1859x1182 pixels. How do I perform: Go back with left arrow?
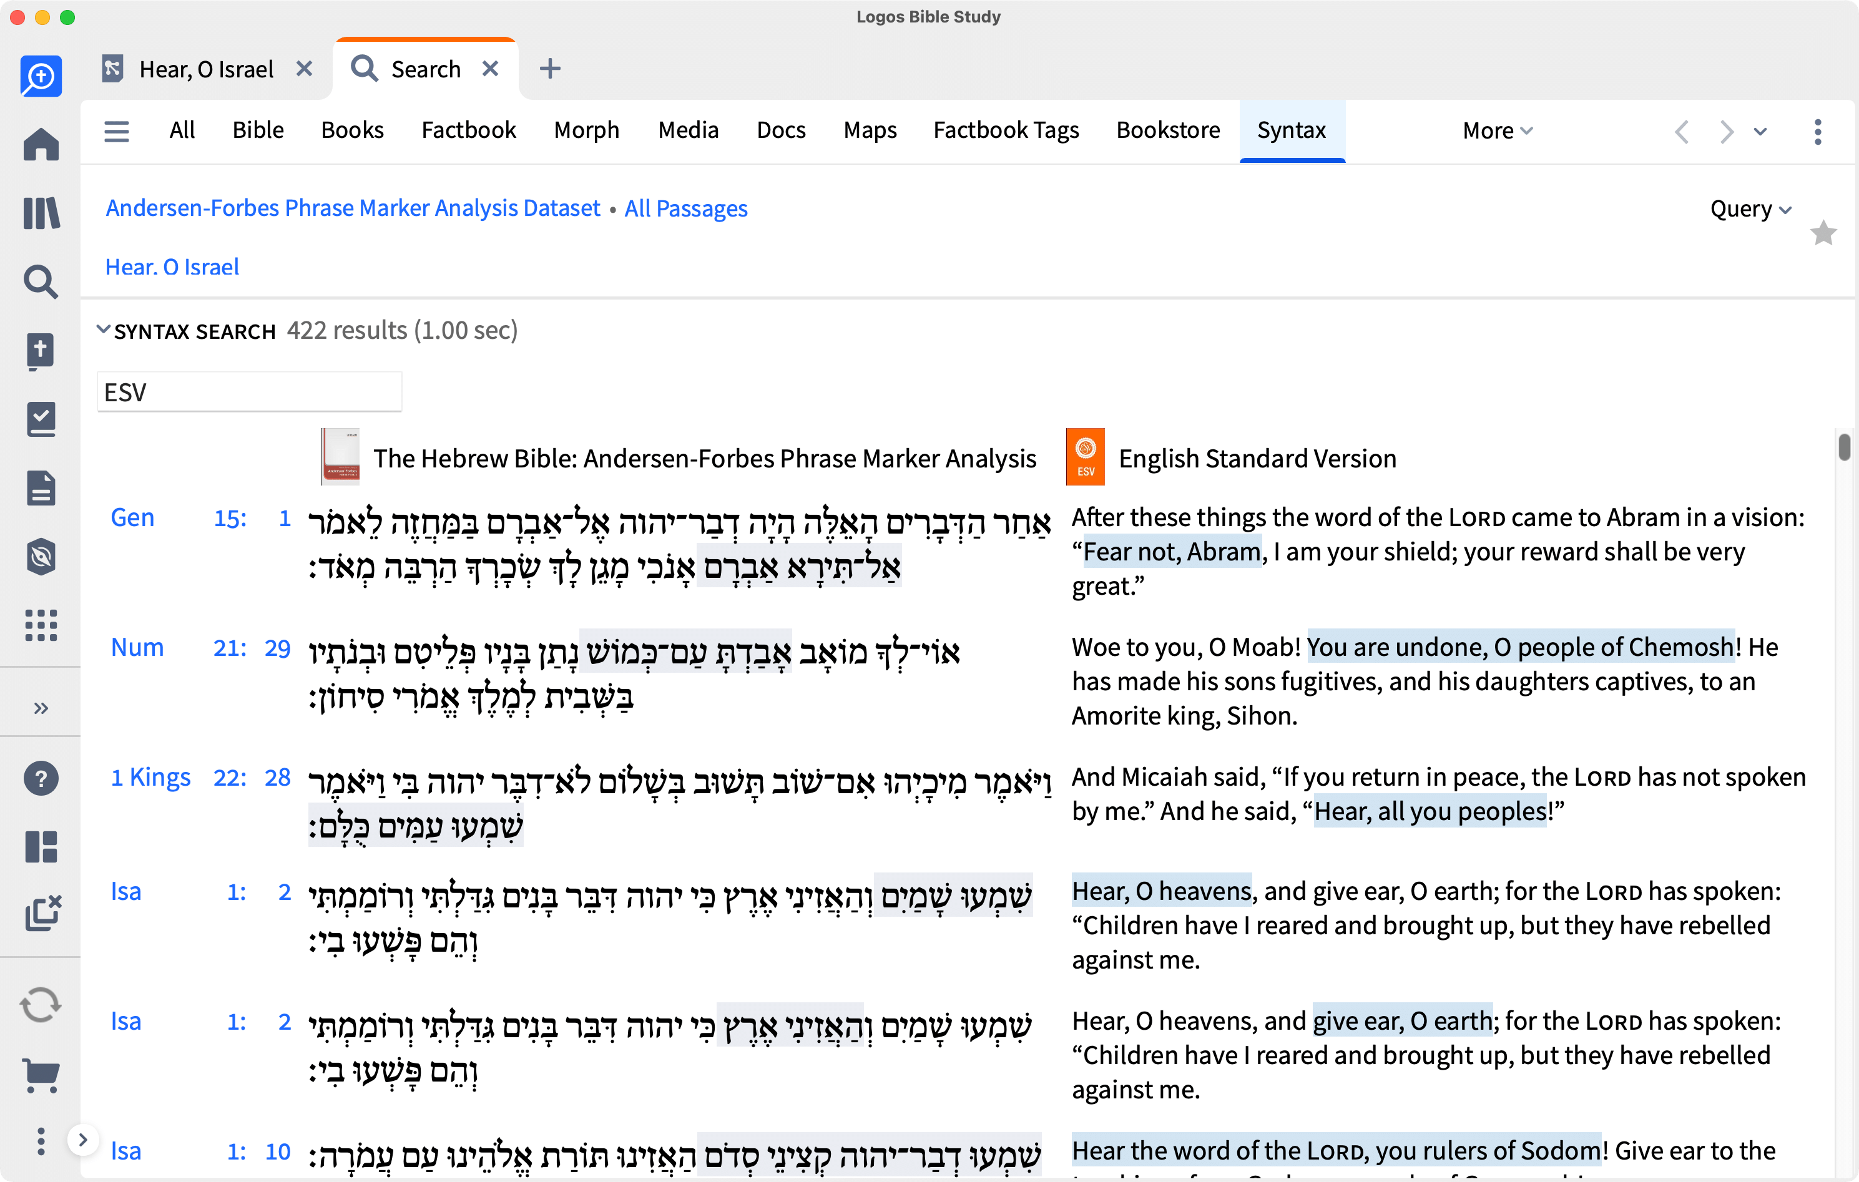(x=1682, y=132)
